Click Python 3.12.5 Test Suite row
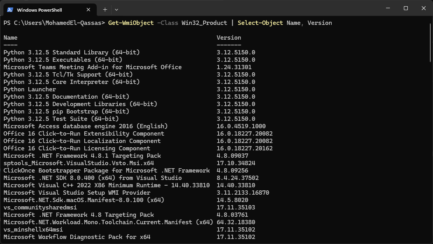Image resolution: width=433 pixels, height=244 pixels. (x=61, y=119)
